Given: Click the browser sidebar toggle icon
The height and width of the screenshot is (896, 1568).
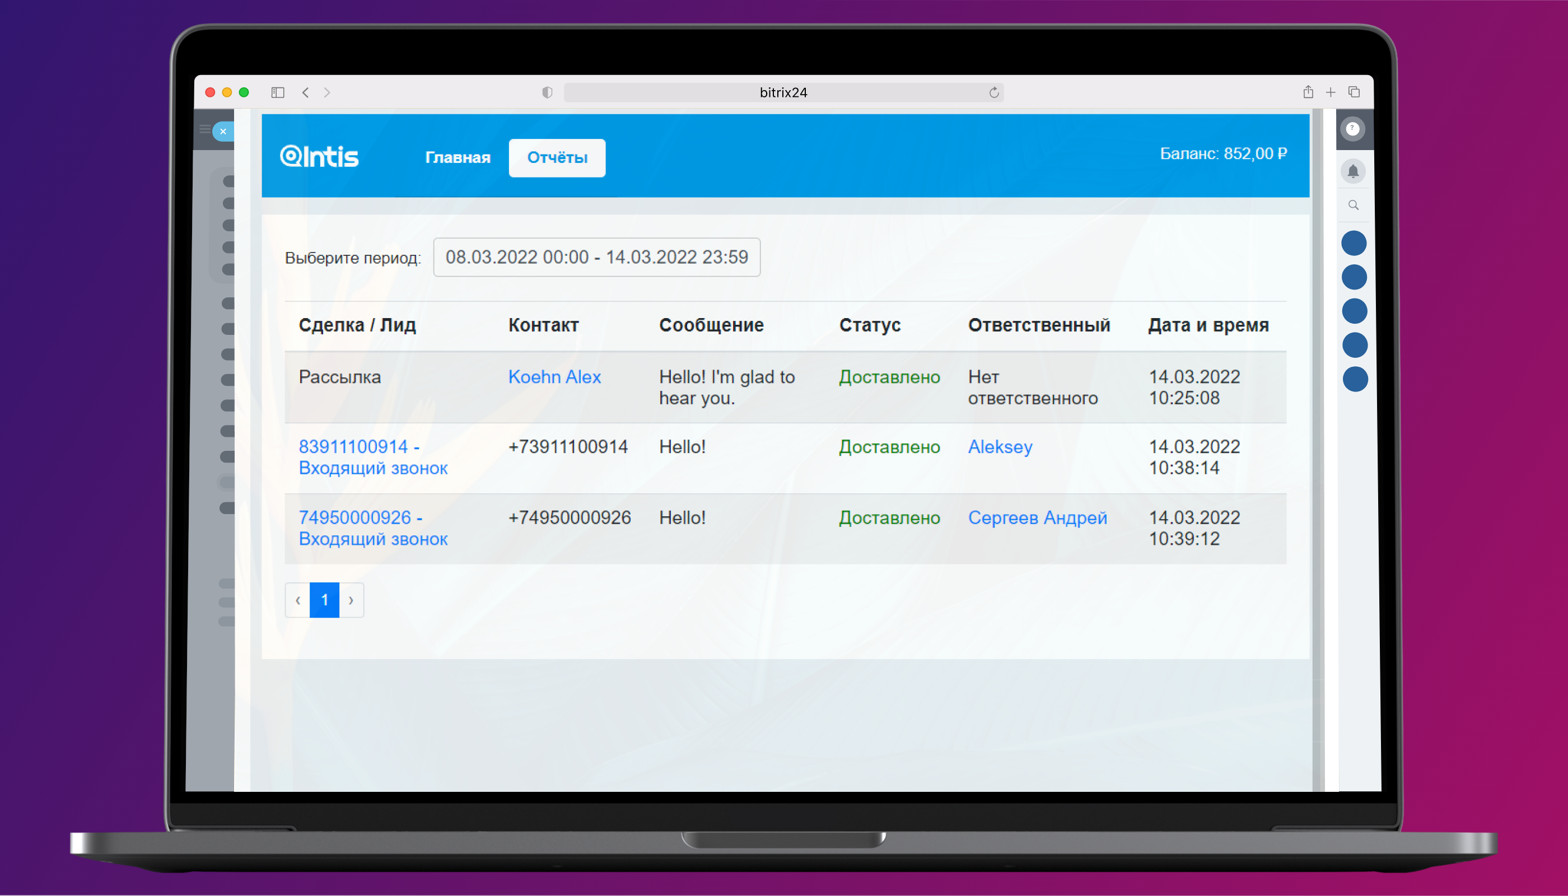Looking at the screenshot, I should click(278, 92).
